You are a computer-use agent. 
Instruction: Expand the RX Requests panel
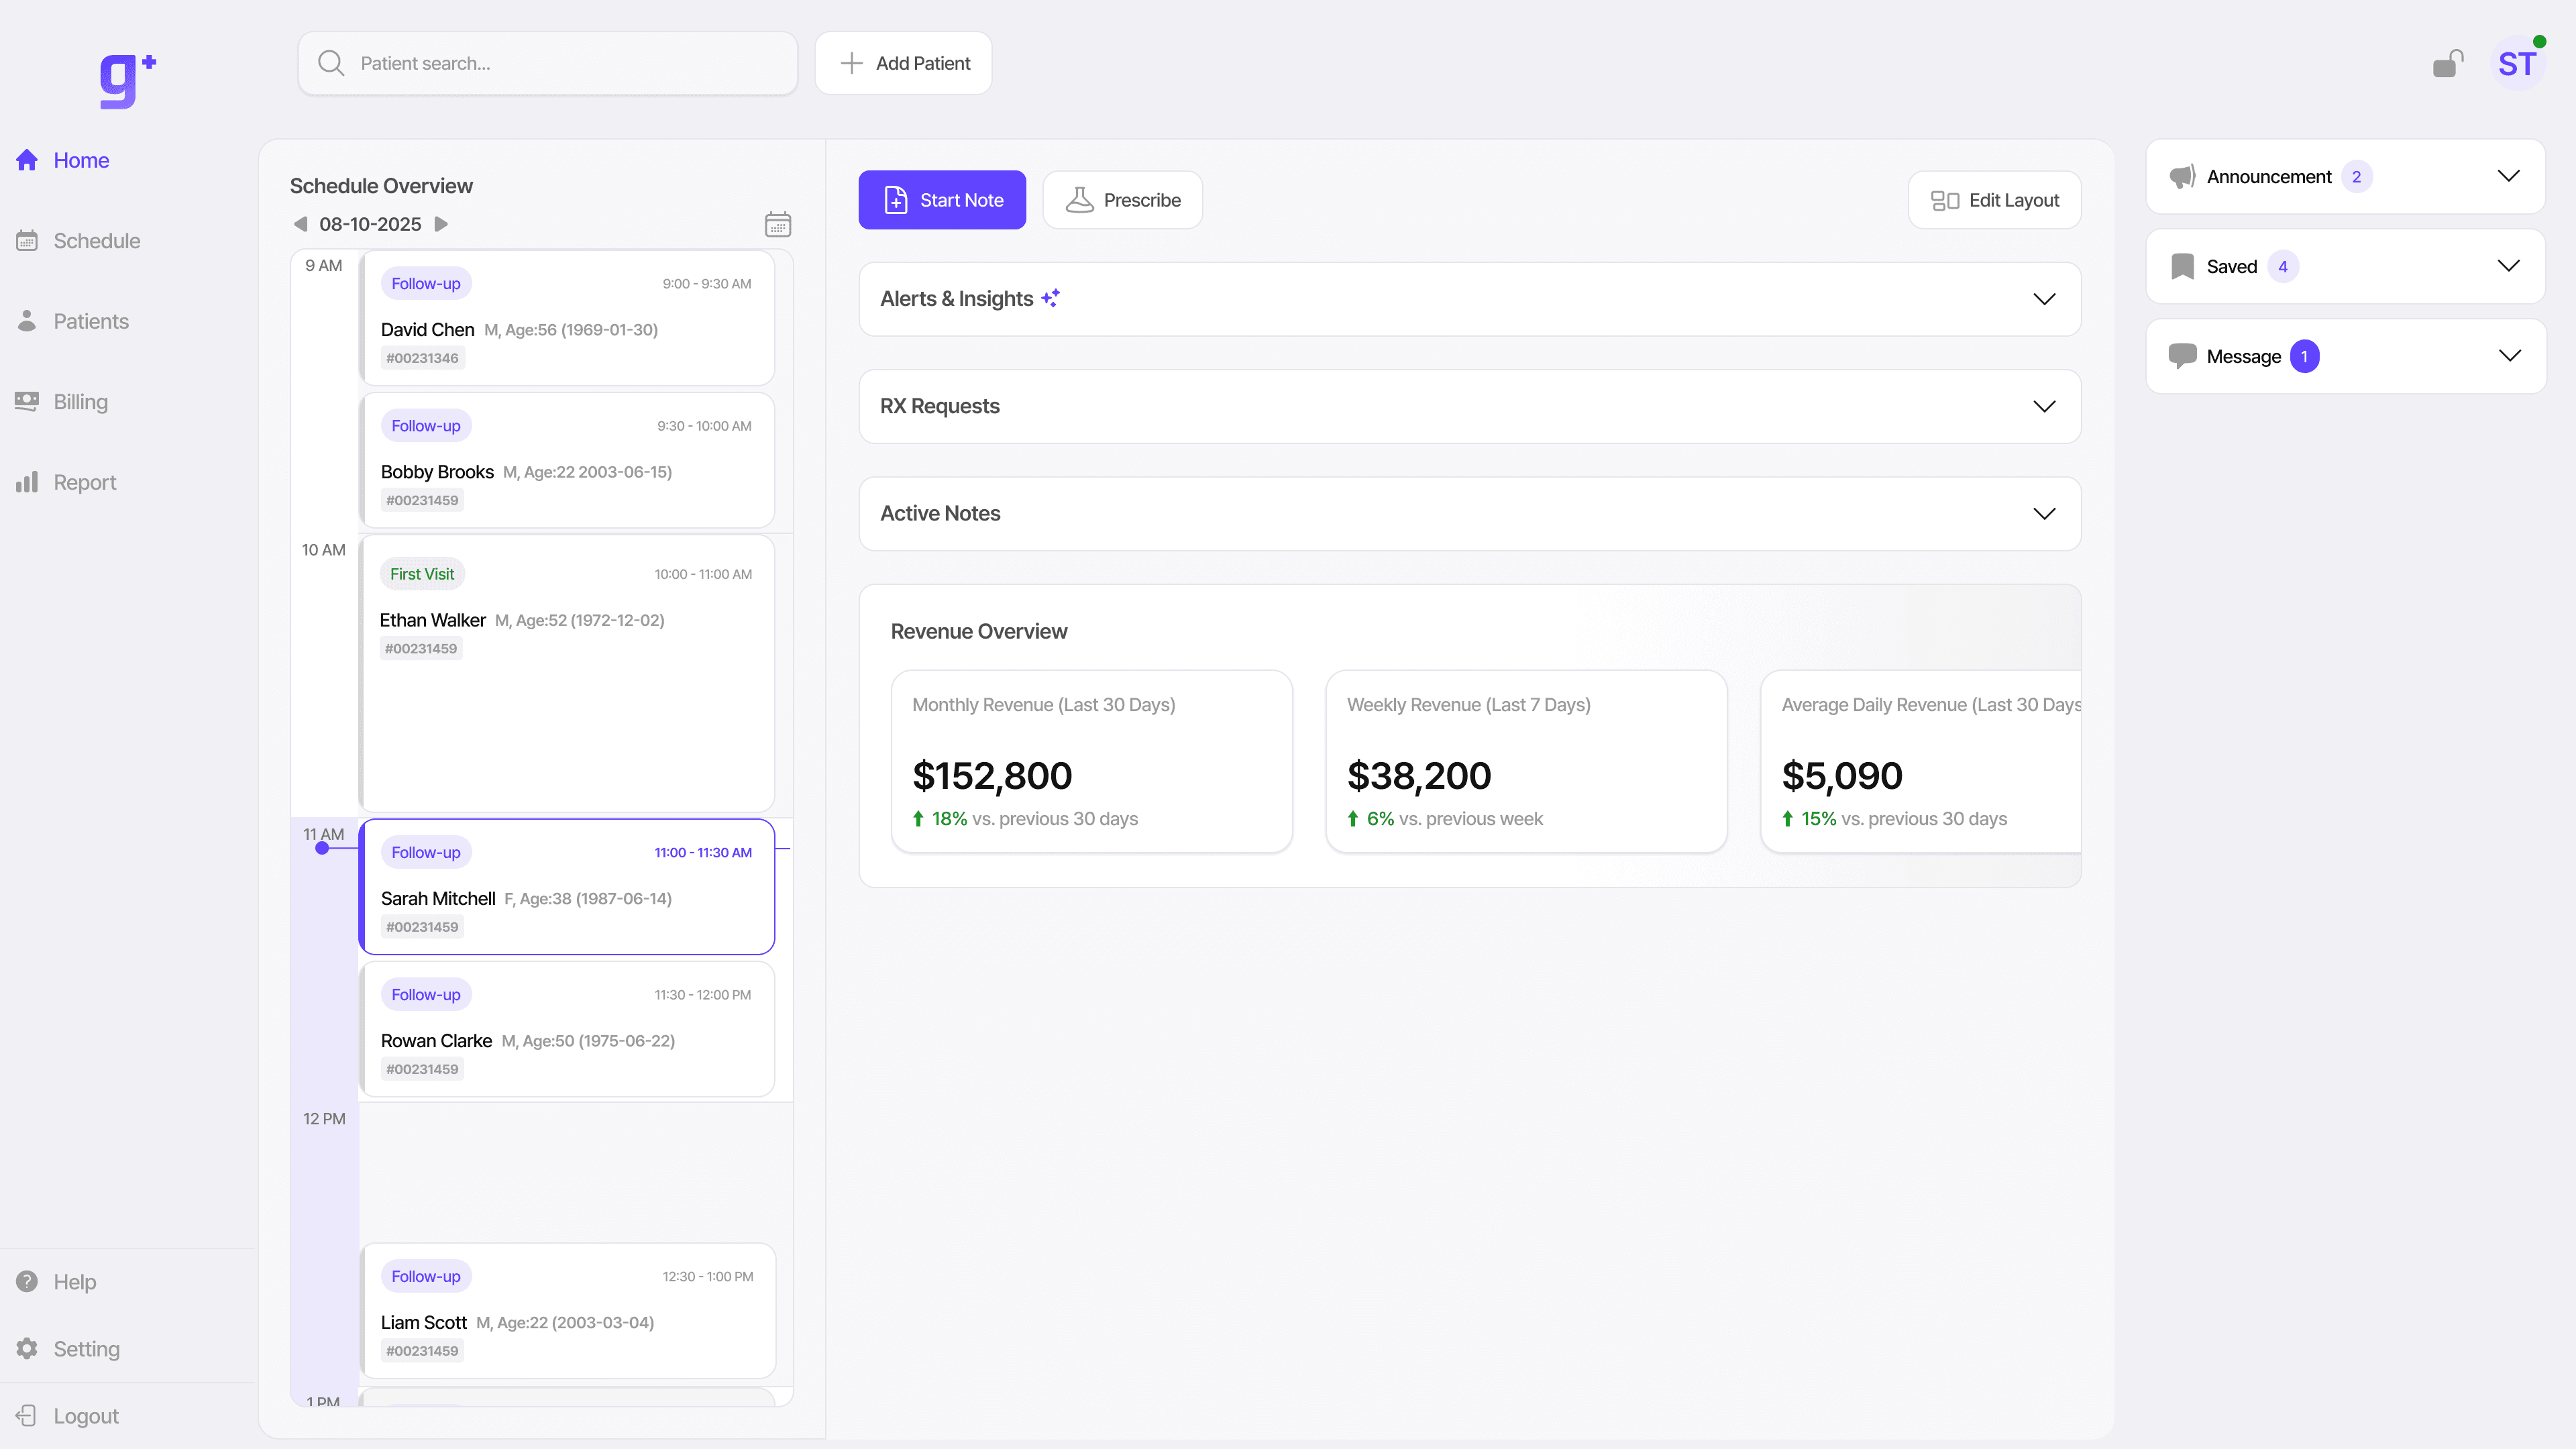(x=2044, y=406)
